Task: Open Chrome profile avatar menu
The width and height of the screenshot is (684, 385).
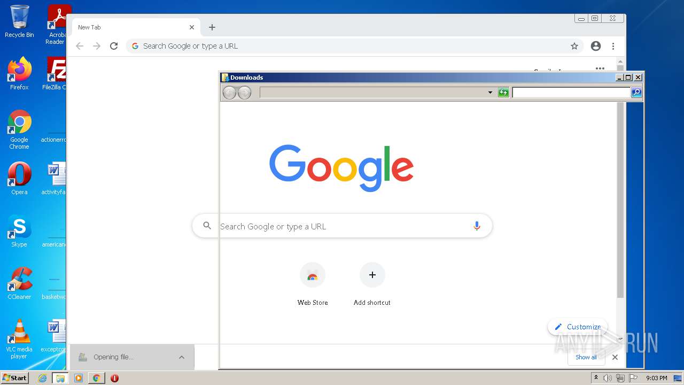Action: (596, 46)
